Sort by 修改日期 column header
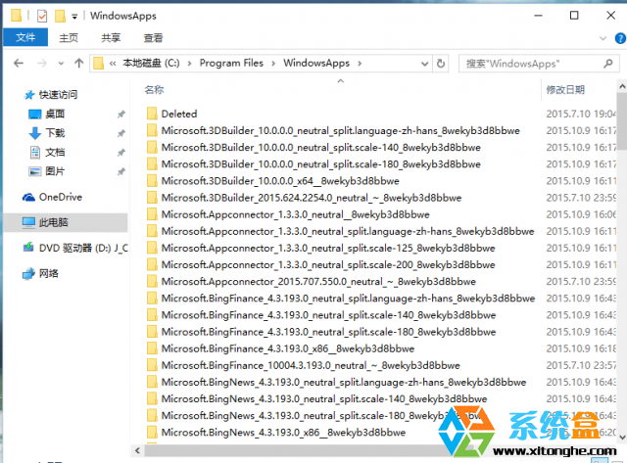This screenshot has height=463, width=627. coord(565,90)
